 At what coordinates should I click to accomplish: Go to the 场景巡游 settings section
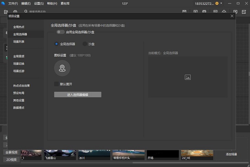(x=19, y=71)
